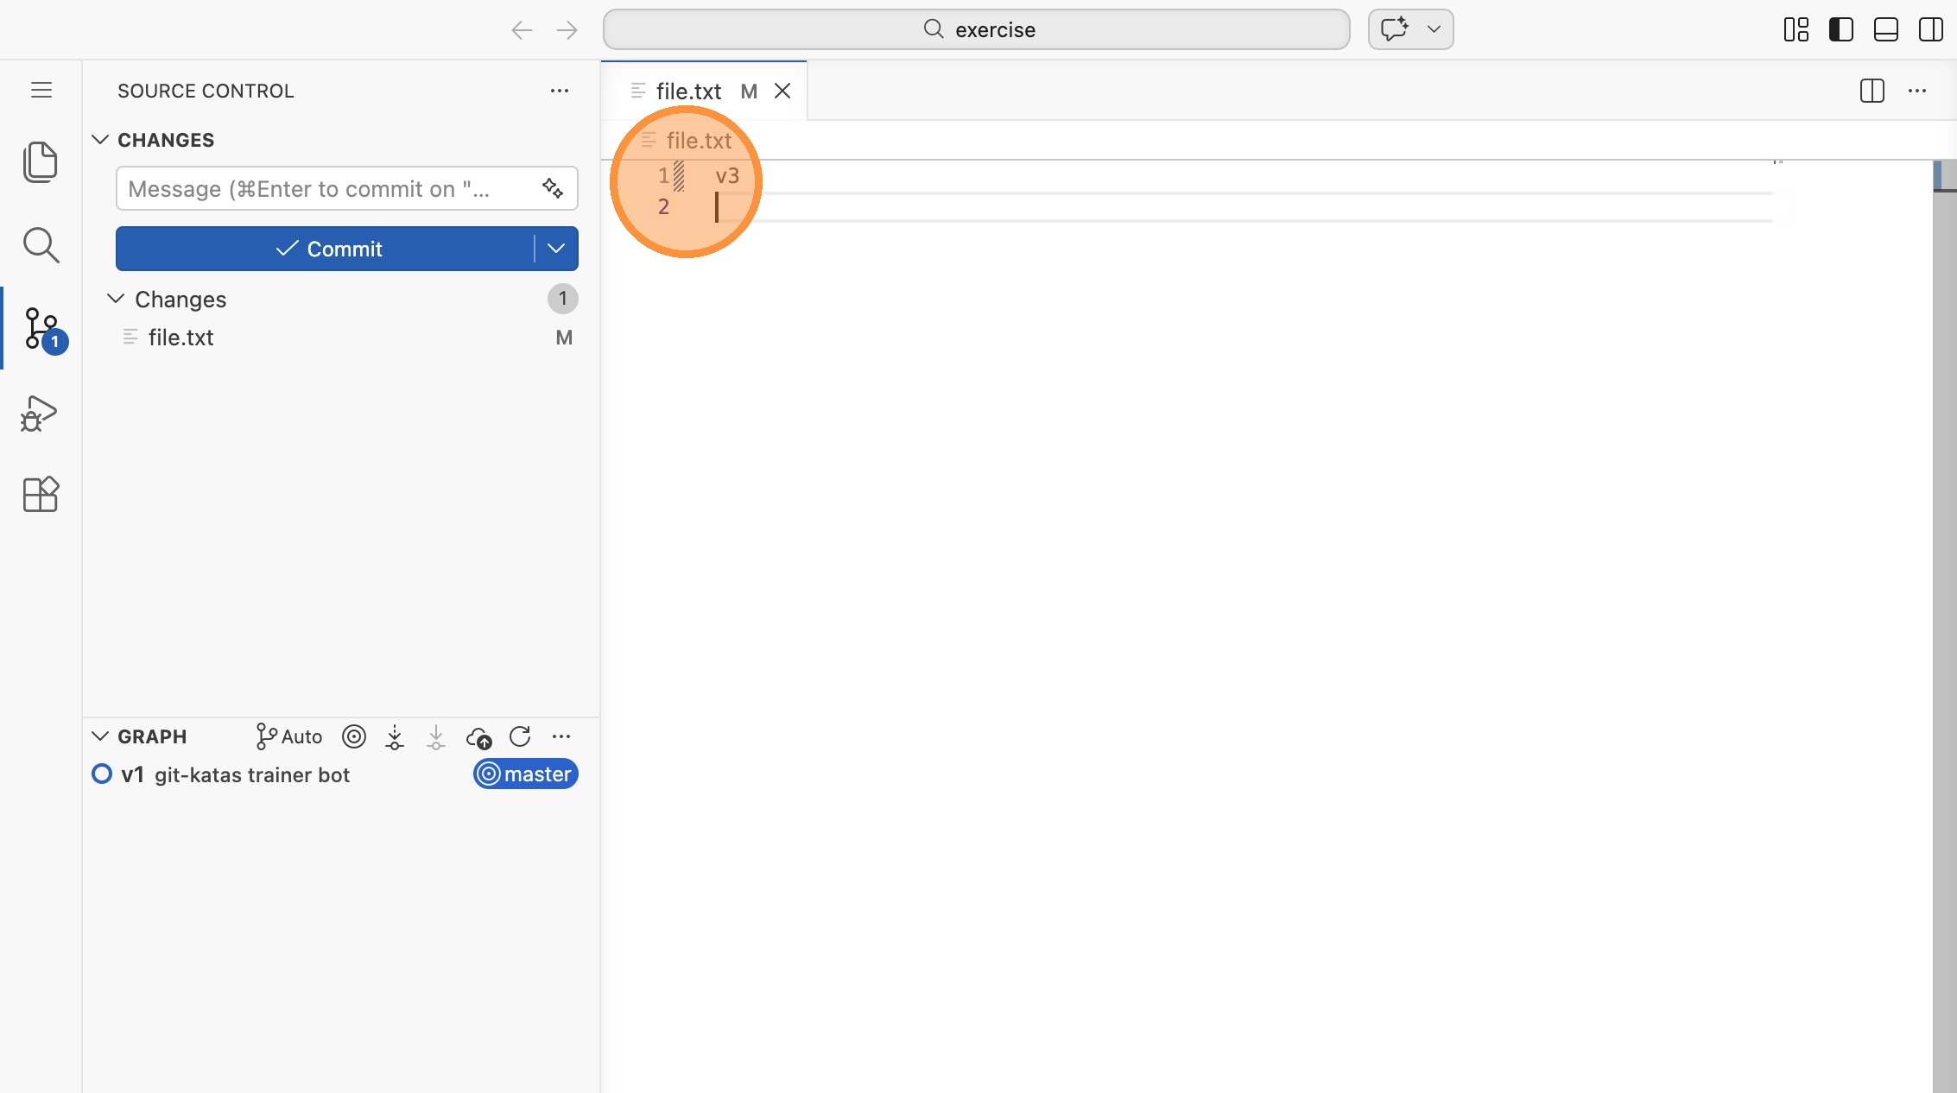
Task: Click the Publish branch cloud icon
Action: (x=478, y=736)
